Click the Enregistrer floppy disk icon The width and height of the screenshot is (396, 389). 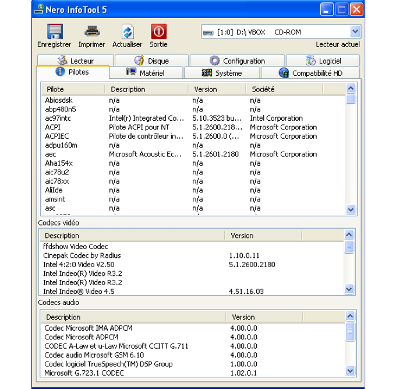tap(55, 31)
